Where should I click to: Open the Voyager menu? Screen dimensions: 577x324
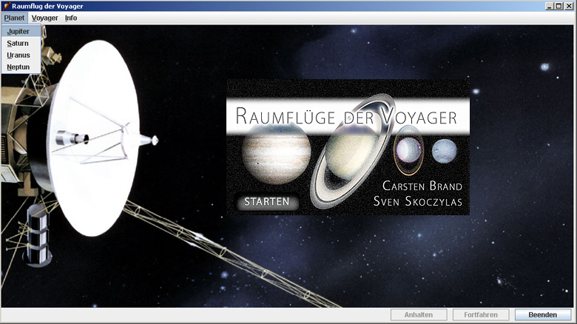pyautogui.click(x=45, y=18)
